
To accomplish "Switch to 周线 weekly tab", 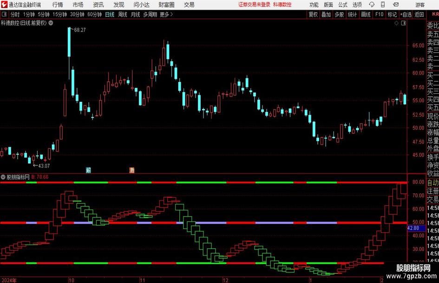I will coord(123,14).
